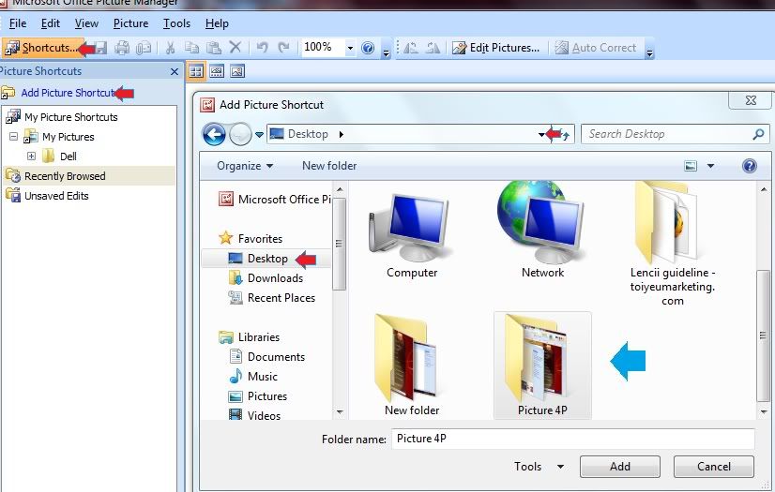The width and height of the screenshot is (775, 492).
Task: Open the Edit Pictures pane
Action: click(x=495, y=48)
